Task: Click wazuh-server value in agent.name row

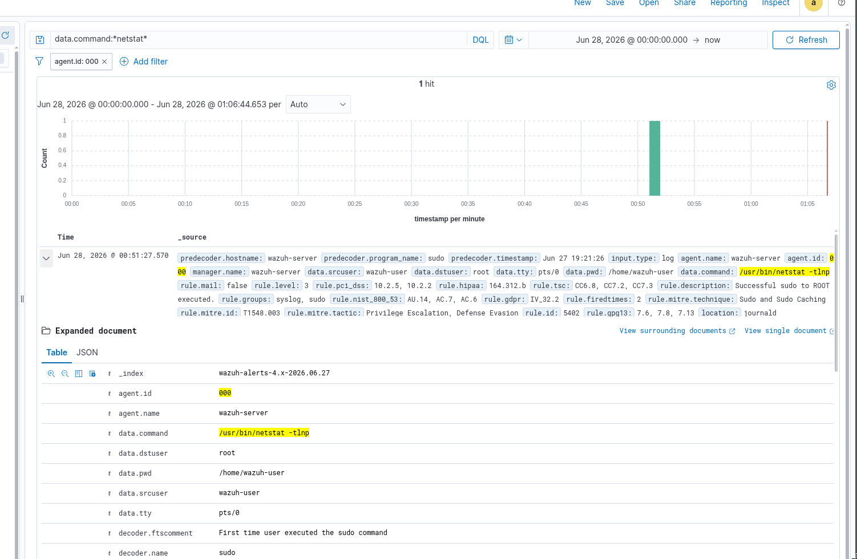Action: point(244,413)
